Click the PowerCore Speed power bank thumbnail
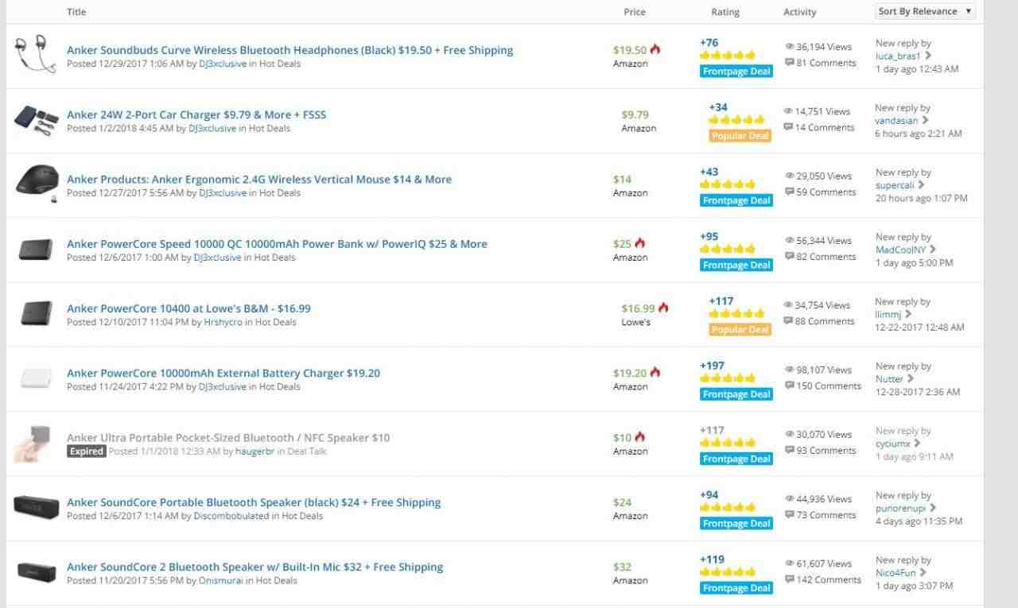 (x=36, y=250)
